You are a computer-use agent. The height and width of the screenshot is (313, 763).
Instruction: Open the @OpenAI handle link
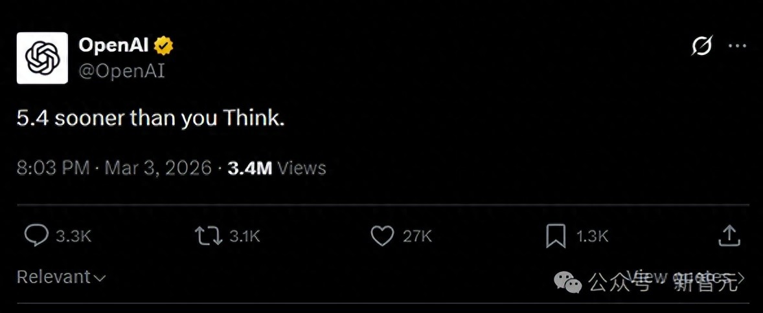pos(121,70)
